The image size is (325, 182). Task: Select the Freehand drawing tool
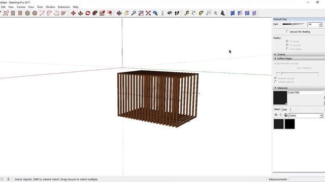pyautogui.click(x=6, y=13)
